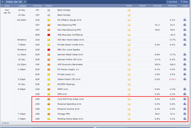The height and width of the screenshot is (128, 191).
Task: Click the Previous column header
Action: coord(172,6)
